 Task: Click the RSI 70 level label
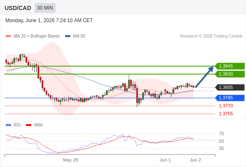point(221,134)
